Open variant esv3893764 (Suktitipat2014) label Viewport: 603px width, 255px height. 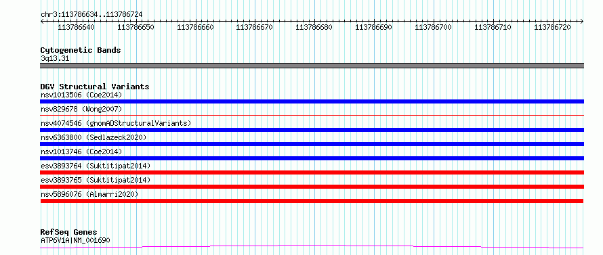pos(96,166)
